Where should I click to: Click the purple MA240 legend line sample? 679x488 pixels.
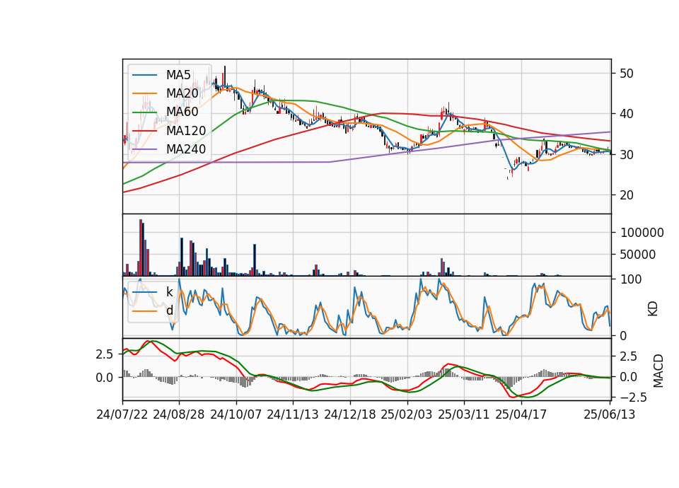pyautogui.click(x=144, y=149)
